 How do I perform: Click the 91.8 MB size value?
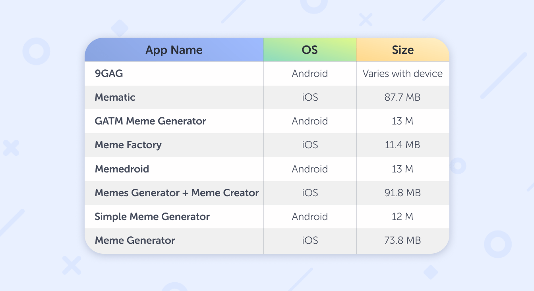click(402, 193)
